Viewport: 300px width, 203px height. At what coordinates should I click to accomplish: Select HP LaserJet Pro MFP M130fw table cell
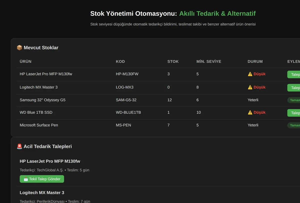pyautogui.click(x=46, y=74)
